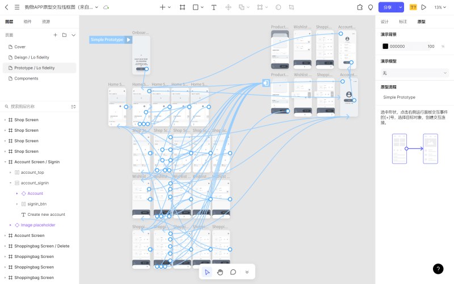Screen dimensions: 454x284
Task: Click the layer filter icon next to search
Action: click(74, 107)
